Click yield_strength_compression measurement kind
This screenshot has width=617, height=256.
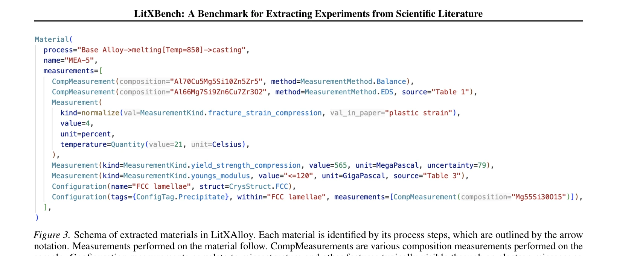(246, 166)
